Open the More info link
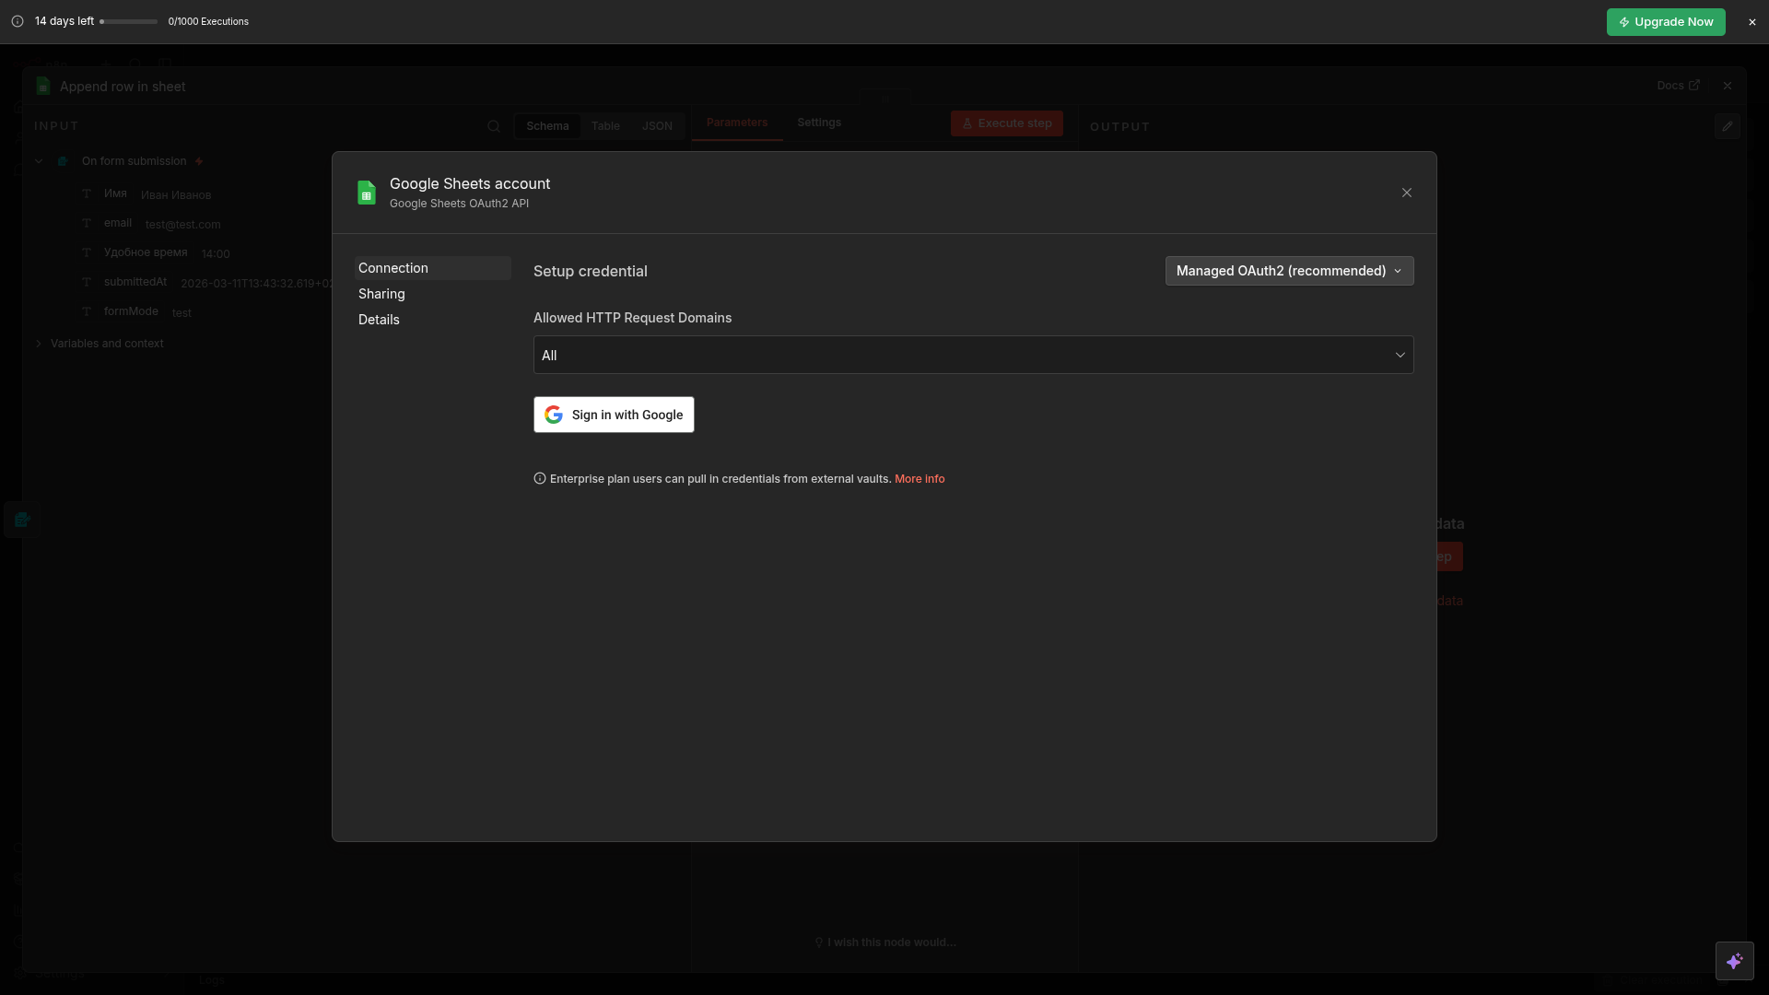This screenshot has width=1769, height=995. tap(919, 479)
